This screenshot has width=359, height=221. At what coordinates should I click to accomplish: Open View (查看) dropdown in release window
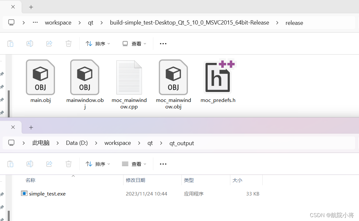click(x=135, y=44)
